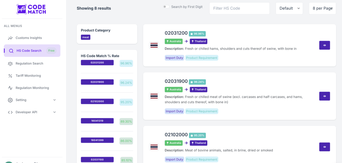Click the HS Code Match logo
The height and width of the screenshot is (163, 342).
[31, 9]
